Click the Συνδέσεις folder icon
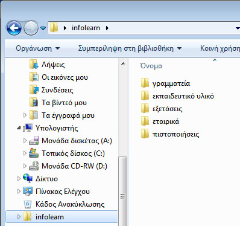 click(x=34, y=90)
